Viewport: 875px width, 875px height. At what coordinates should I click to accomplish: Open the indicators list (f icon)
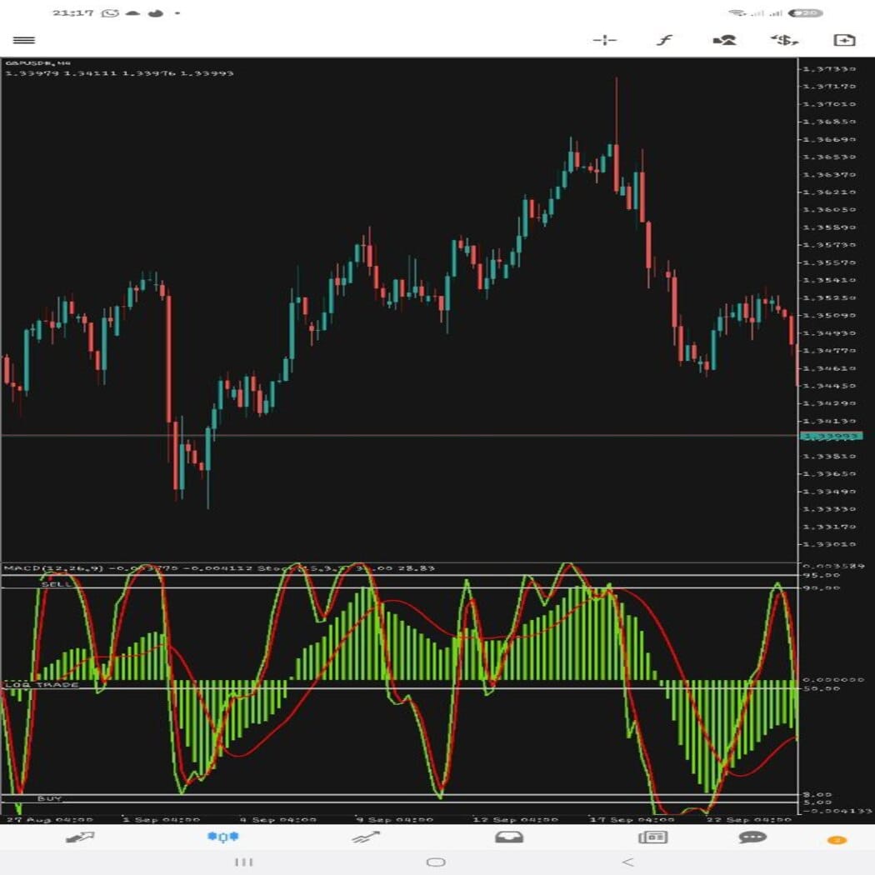tap(663, 40)
